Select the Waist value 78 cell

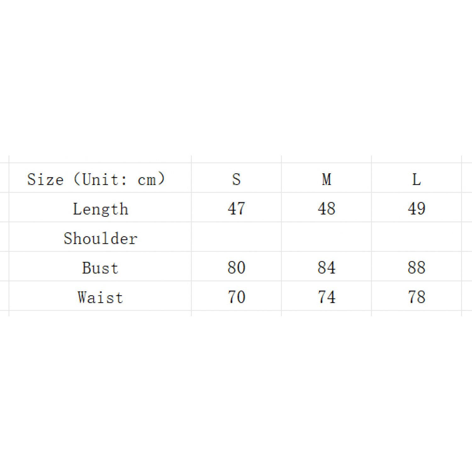[416, 297]
